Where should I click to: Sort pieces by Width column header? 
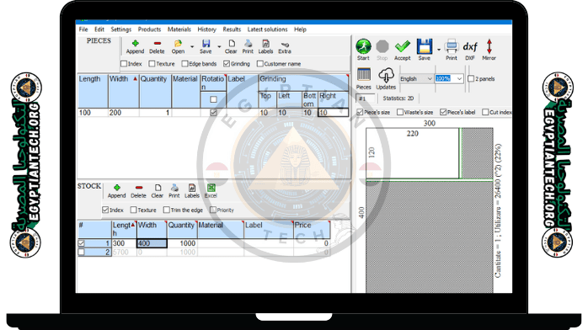tap(124, 91)
